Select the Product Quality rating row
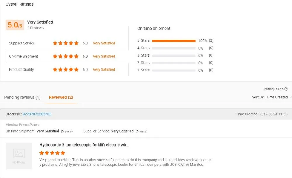 (67, 70)
